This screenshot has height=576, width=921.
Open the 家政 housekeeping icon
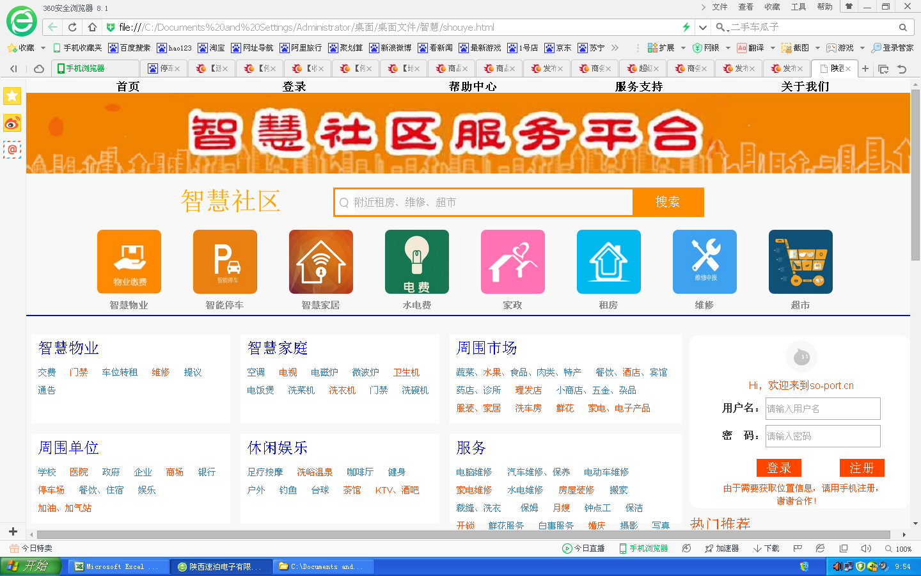click(513, 262)
